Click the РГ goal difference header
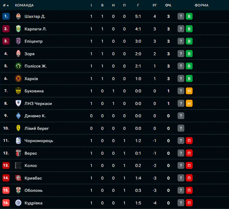The image size is (229, 209). (155, 5)
